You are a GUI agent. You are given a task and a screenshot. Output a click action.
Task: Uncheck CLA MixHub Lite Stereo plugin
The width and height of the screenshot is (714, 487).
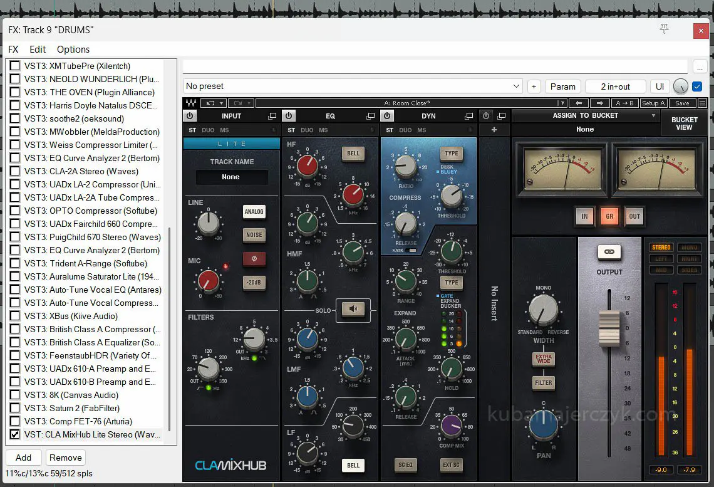14,434
